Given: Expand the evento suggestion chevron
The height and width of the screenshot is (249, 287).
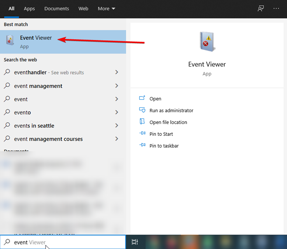Looking at the screenshot, I should click(117, 112).
